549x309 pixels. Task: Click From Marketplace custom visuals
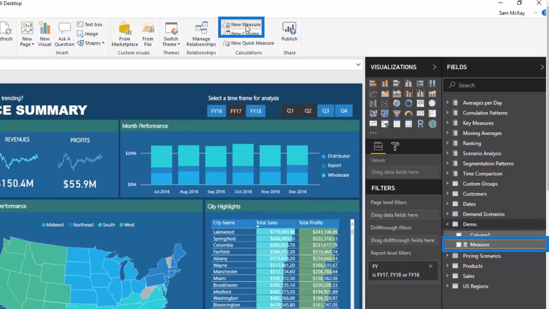[125, 34]
